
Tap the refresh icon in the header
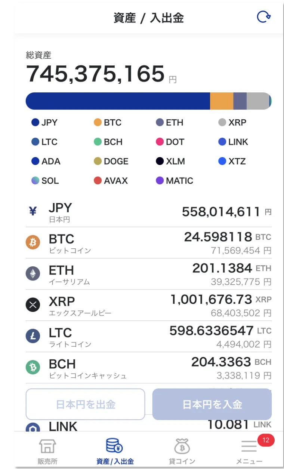[x=263, y=17]
